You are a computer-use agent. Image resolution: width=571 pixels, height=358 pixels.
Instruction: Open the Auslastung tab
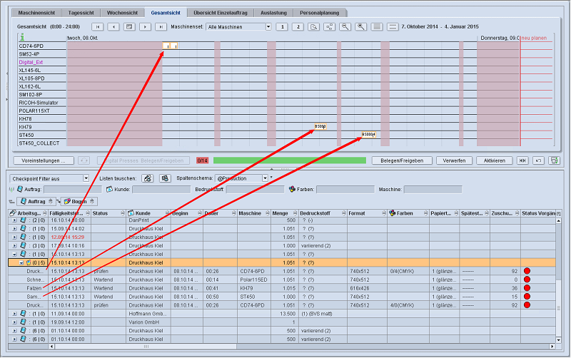pos(273,13)
